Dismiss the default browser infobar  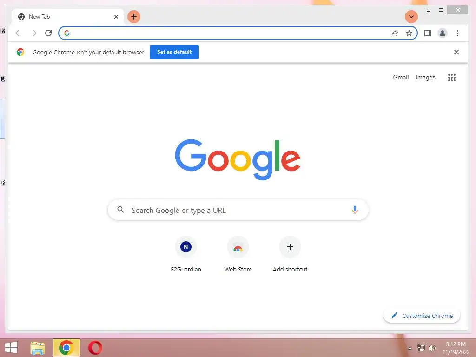456,52
